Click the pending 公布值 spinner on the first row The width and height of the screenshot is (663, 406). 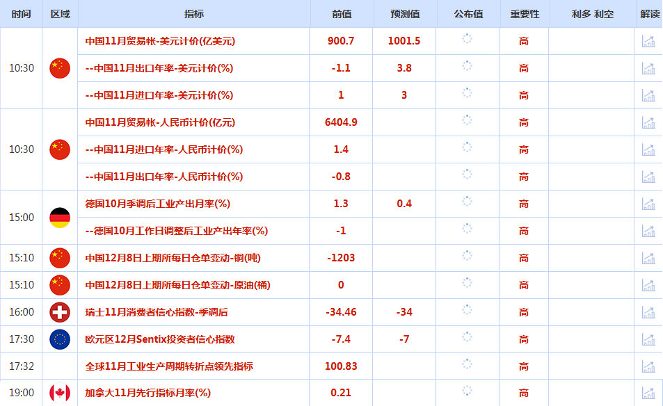pyautogui.click(x=467, y=41)
